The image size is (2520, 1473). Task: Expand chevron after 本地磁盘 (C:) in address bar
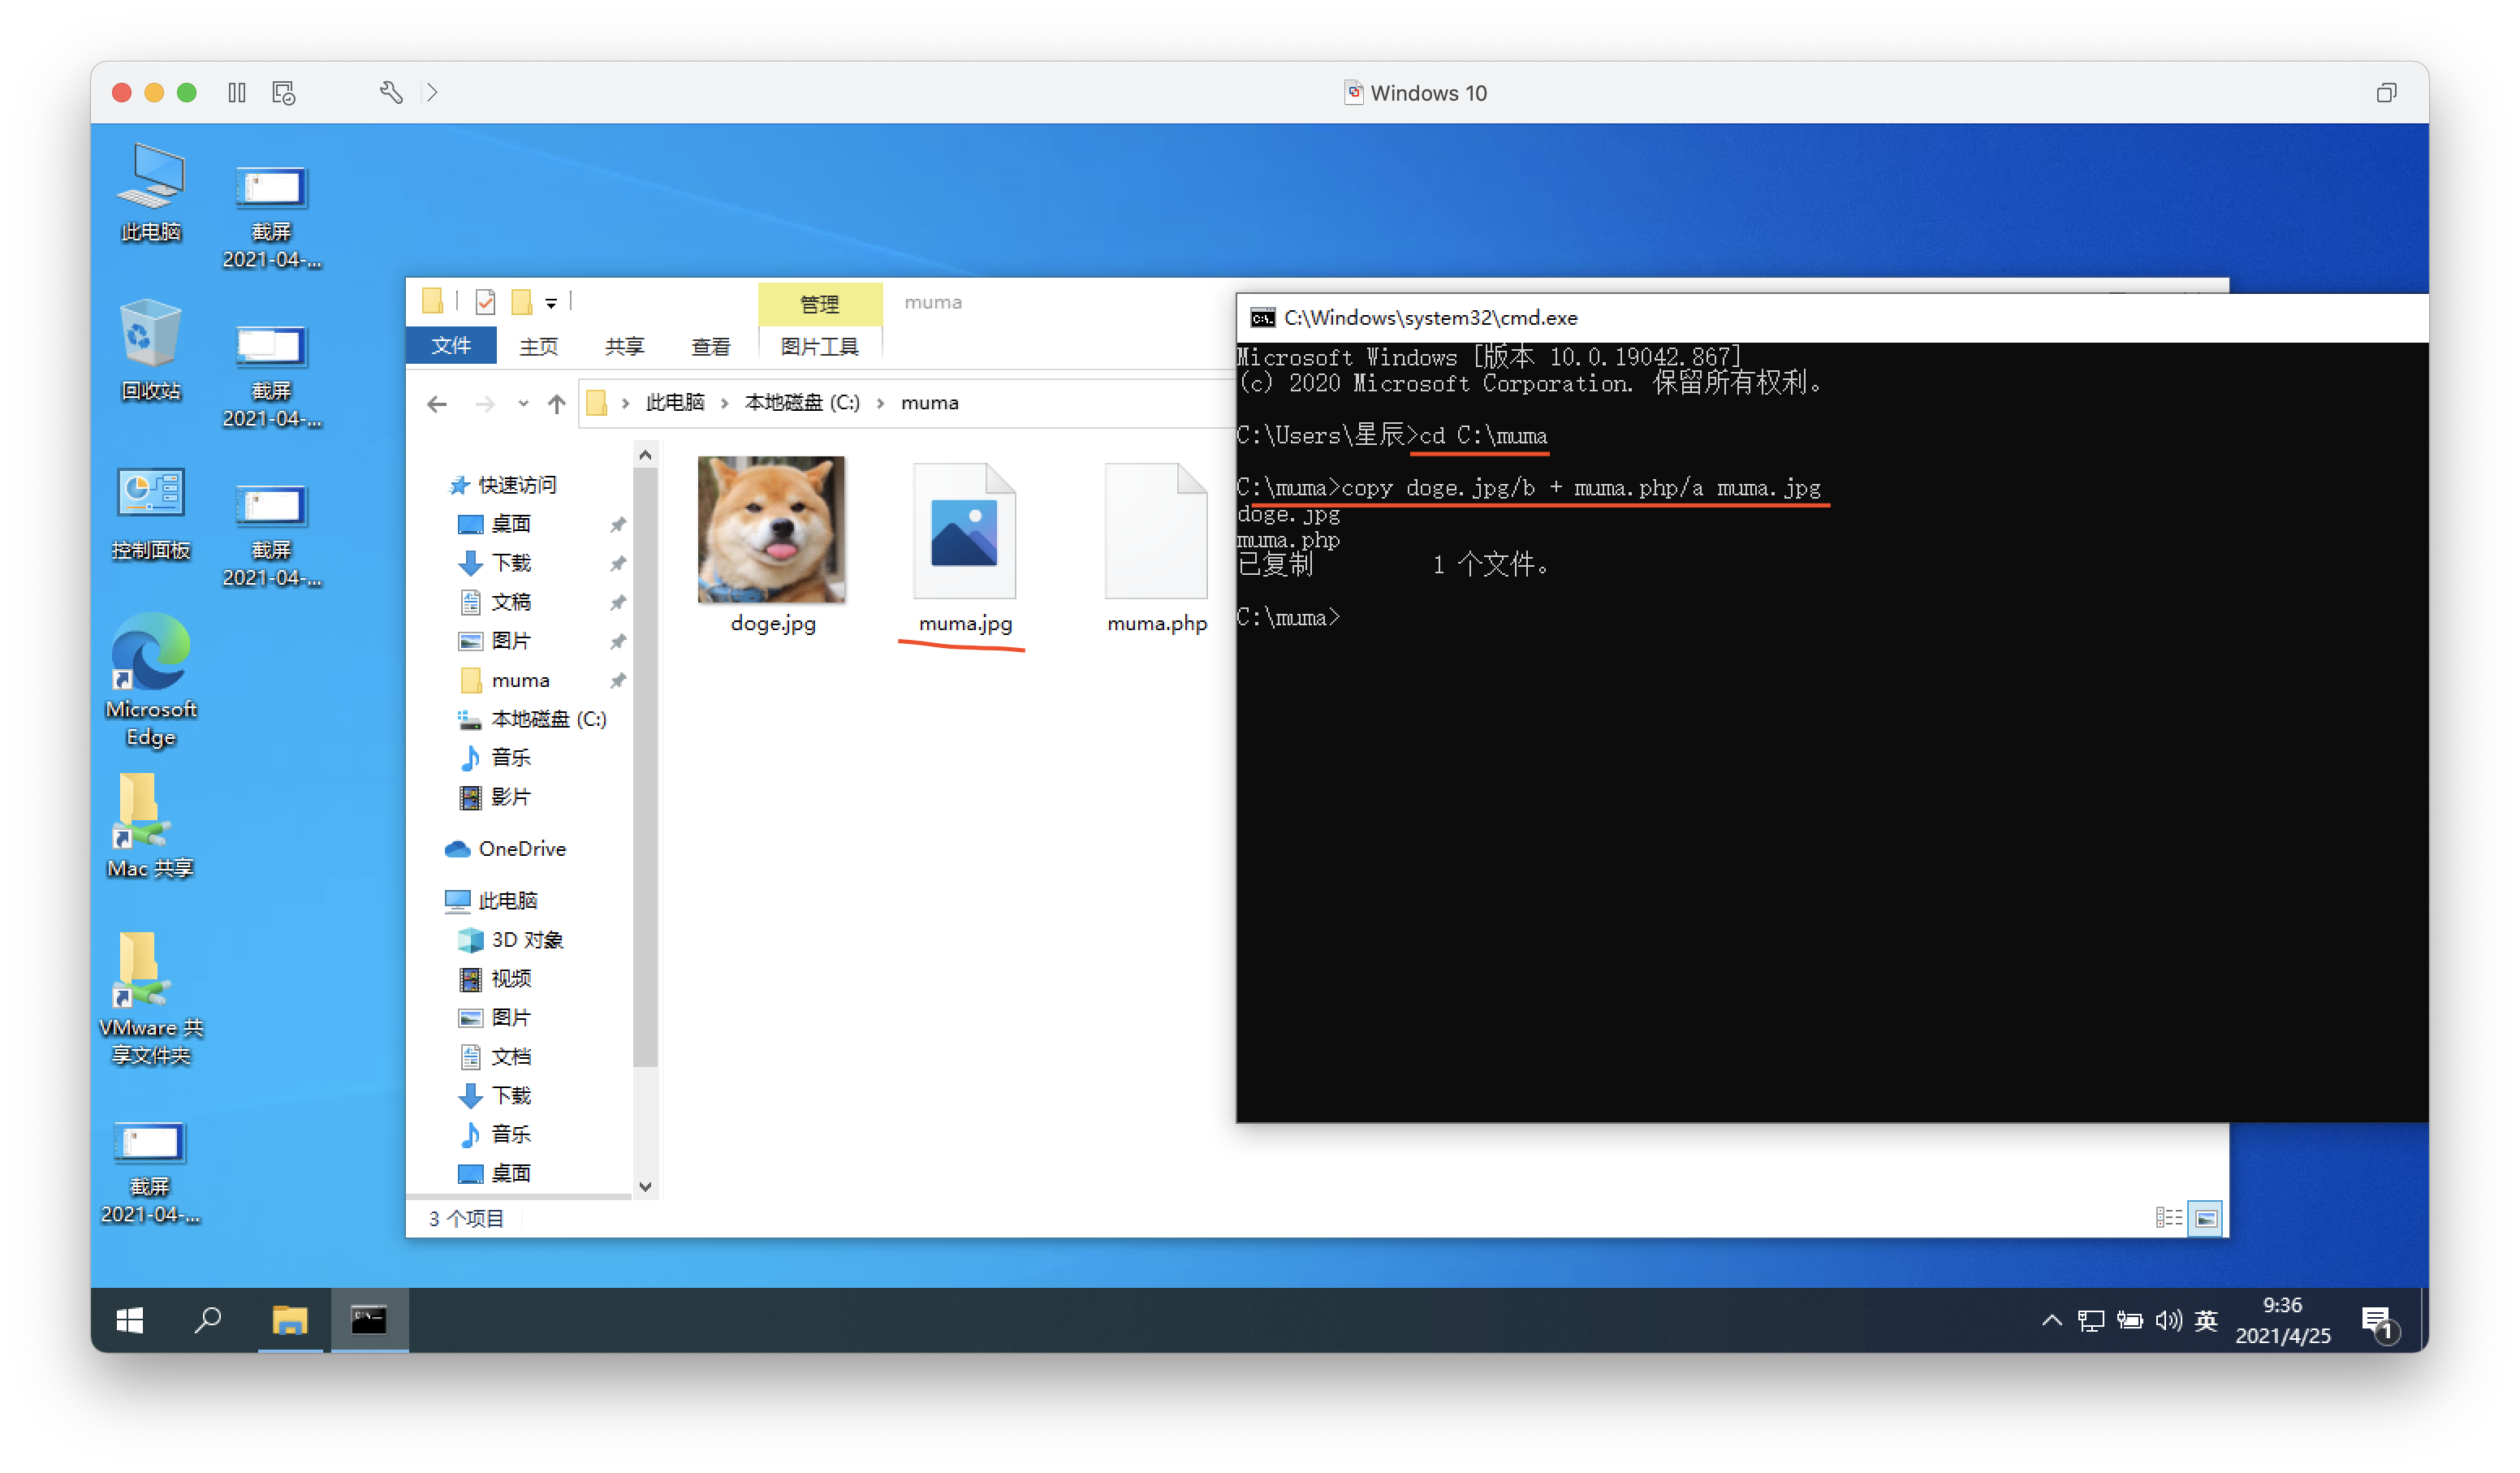880,403
